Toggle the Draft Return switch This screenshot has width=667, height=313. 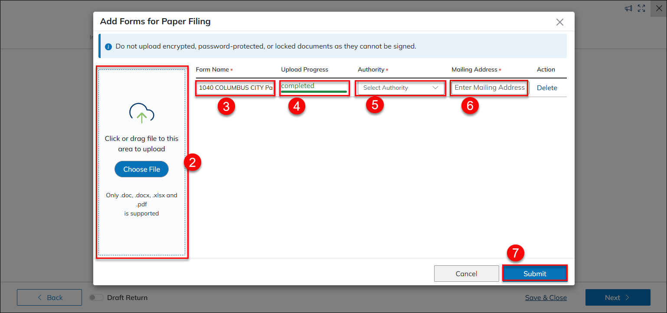pyautogui.click(x=95, y=298)
